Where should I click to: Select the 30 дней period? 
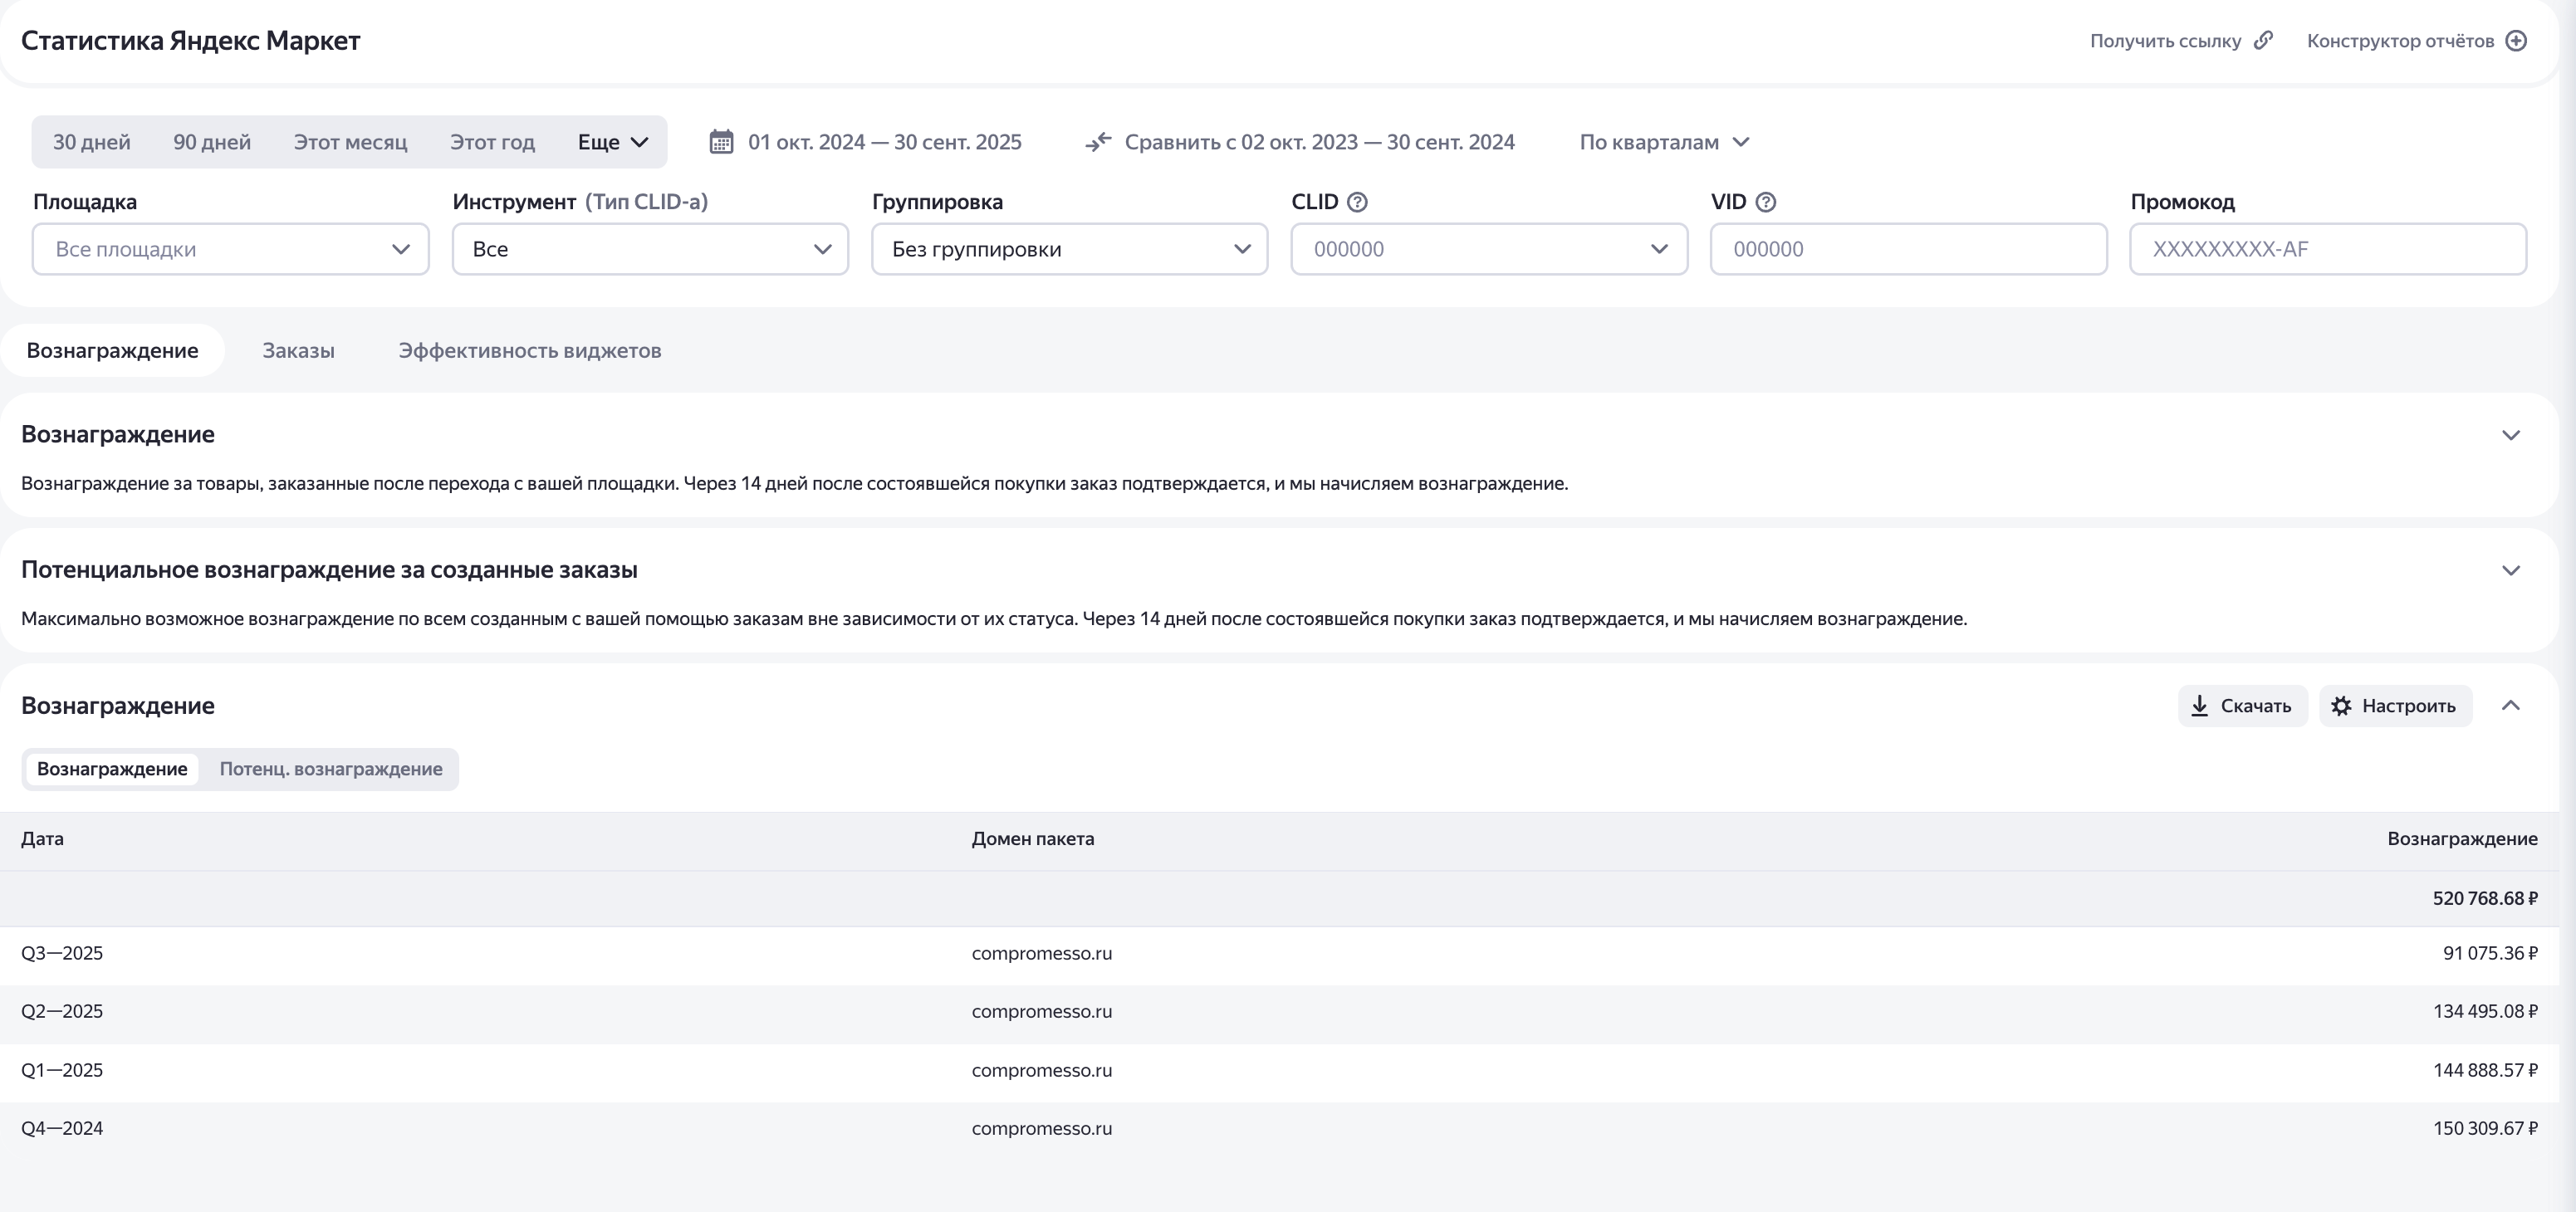click(91, 142)
